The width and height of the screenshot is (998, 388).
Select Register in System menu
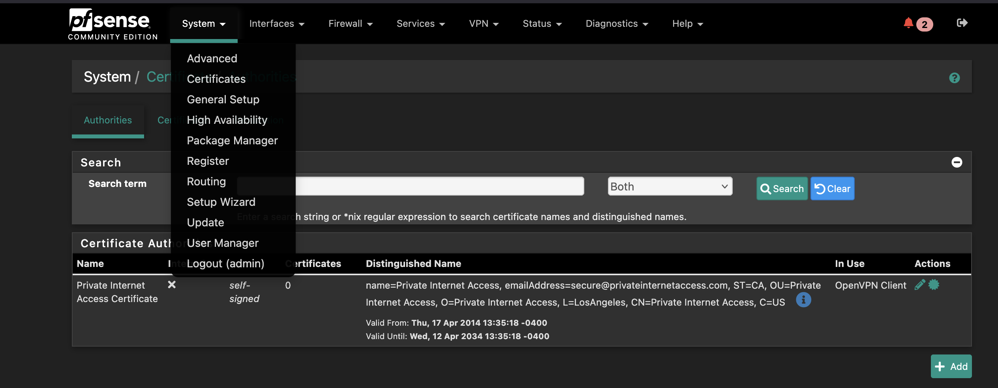click(208, 161)
